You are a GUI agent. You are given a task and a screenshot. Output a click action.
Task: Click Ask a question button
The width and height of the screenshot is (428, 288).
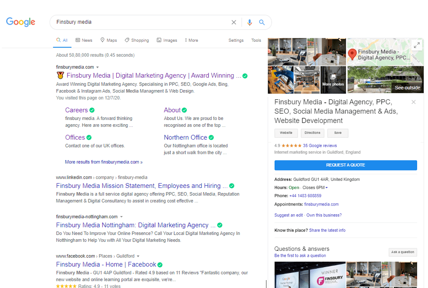[403, 252]
